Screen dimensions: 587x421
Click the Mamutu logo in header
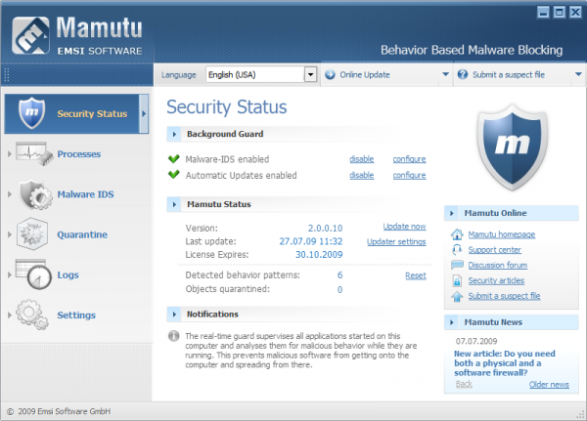pyautogui.click(x=30, y=35)
